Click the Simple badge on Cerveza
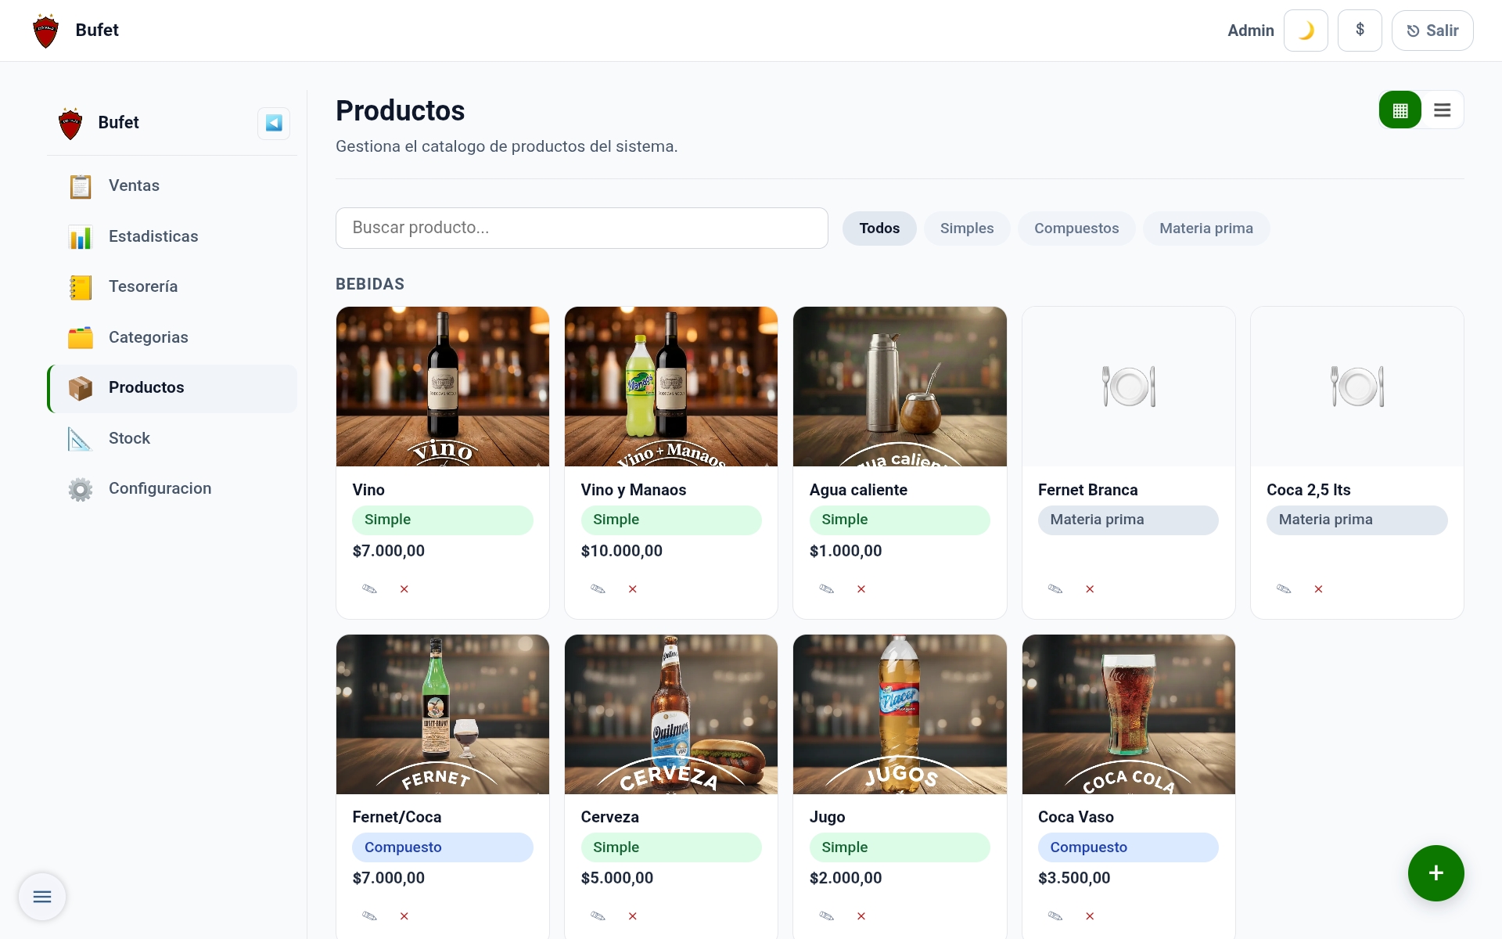The height and width of the screenshot is (939, 1502). [671, 847]
